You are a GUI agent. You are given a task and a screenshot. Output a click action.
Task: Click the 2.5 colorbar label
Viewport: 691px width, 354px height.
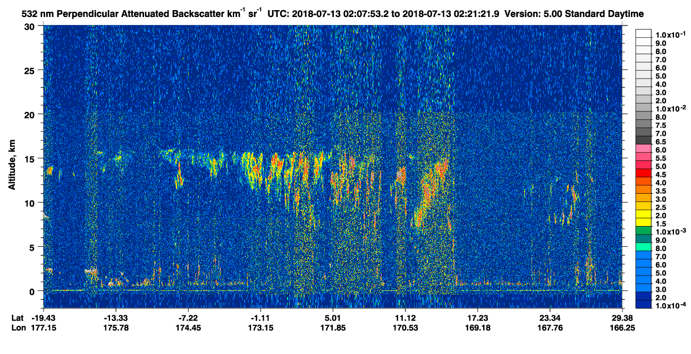coord(661,208)
